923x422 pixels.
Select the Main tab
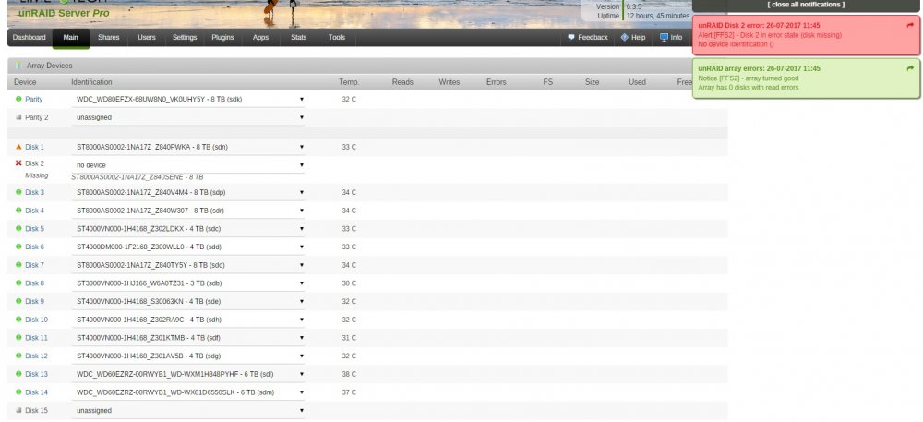[x=71, y=37]
